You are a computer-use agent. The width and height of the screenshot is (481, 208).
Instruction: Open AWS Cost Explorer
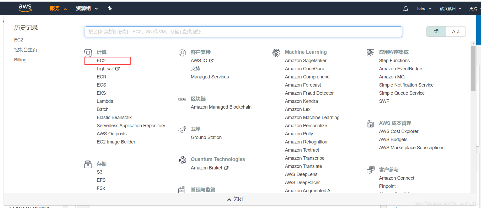[399, 131]
